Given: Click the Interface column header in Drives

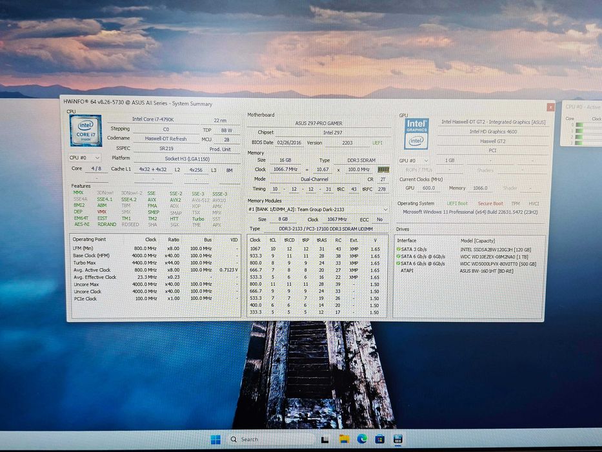Looking at the screenshot, I should pos(406,241).
